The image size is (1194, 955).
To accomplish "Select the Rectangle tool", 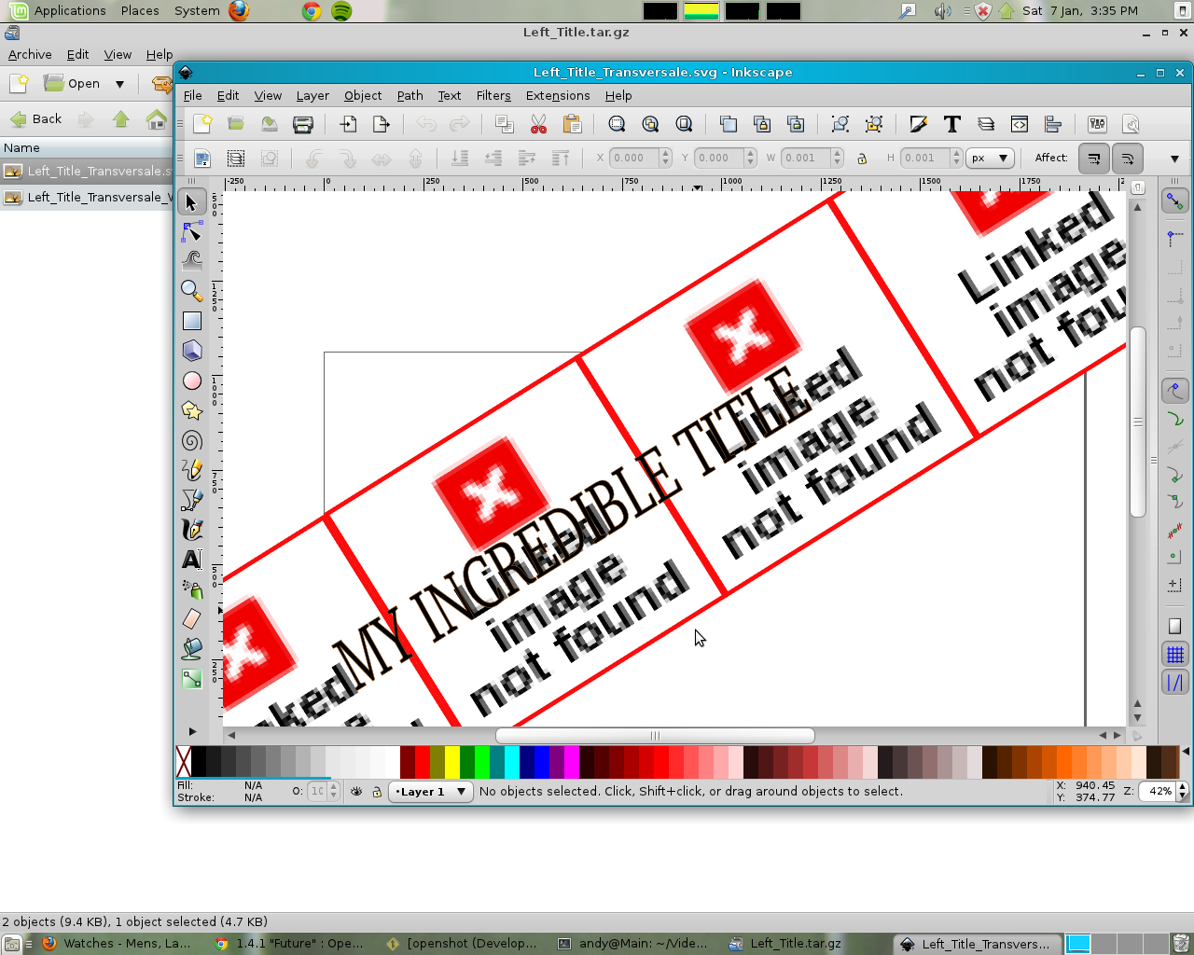I will click(192, 321).
